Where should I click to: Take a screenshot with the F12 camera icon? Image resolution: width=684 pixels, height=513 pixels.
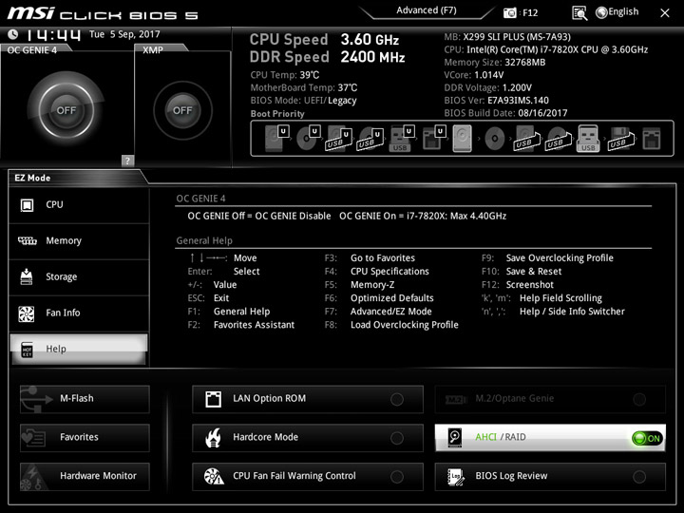click(x=509, y=12)
